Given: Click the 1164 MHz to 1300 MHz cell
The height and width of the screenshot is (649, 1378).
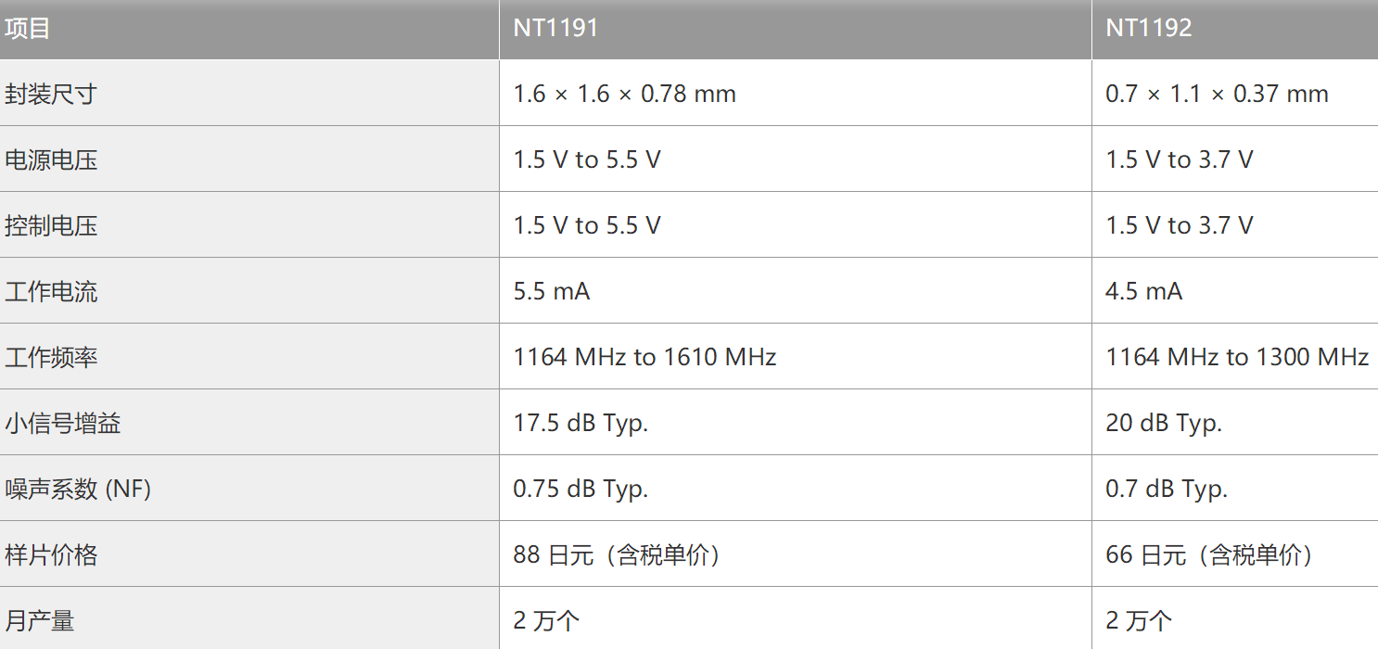Looking at the screenshot, I should [x=1237, y=357].
